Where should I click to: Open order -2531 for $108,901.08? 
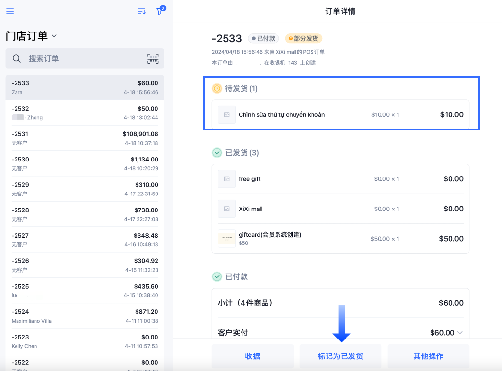point(85,138)
